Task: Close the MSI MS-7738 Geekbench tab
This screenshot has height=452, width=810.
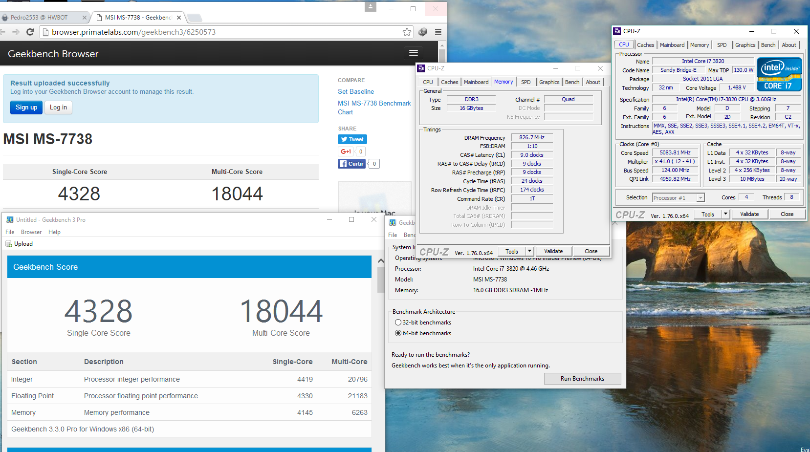Action: [179, 18]
